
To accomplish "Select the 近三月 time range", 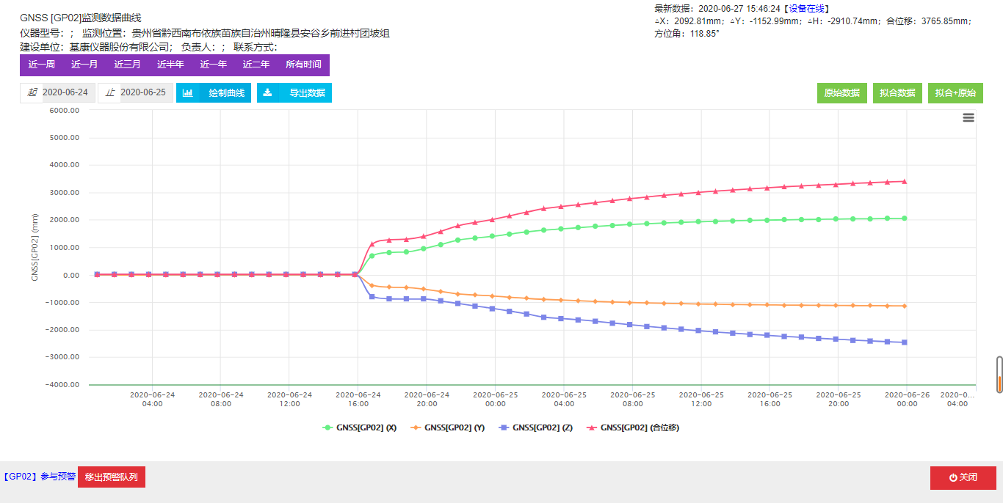I will tap(127, 65).
